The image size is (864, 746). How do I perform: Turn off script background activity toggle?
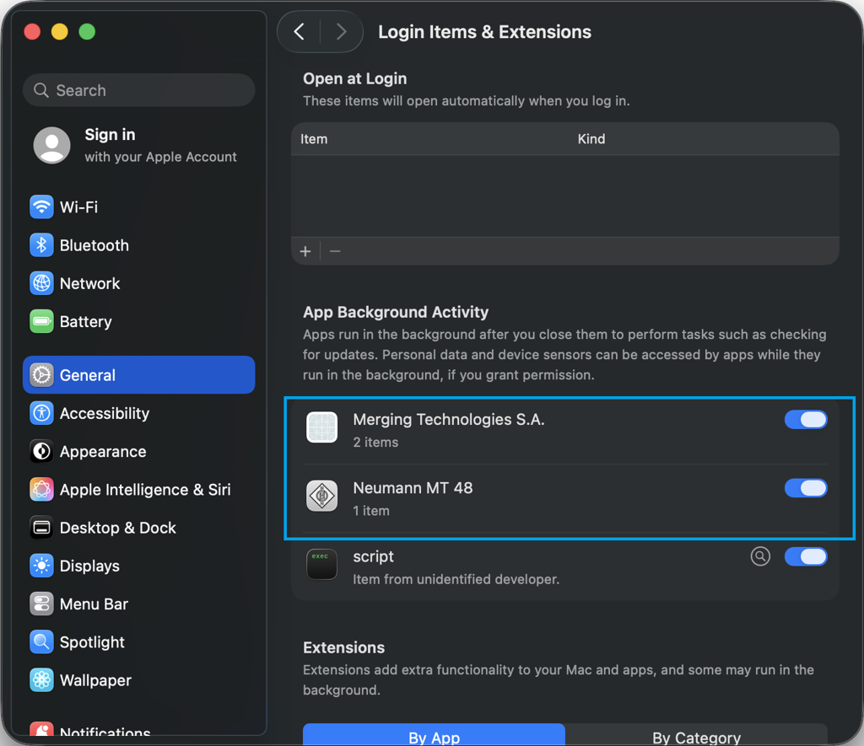(x=806, y=556)
